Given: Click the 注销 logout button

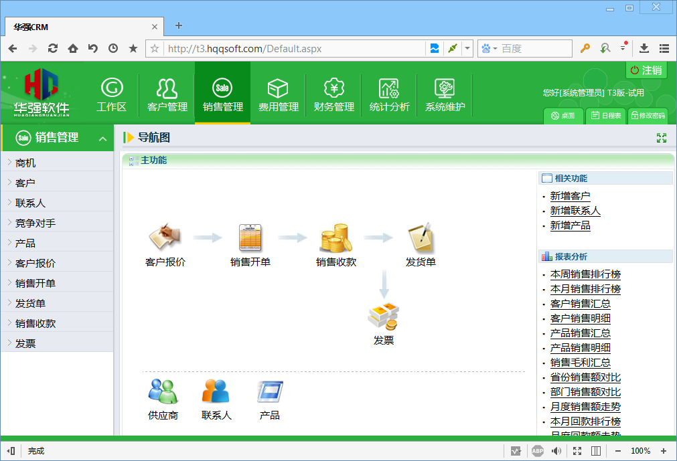Looking at the screenshot, I should coord(646,70).
